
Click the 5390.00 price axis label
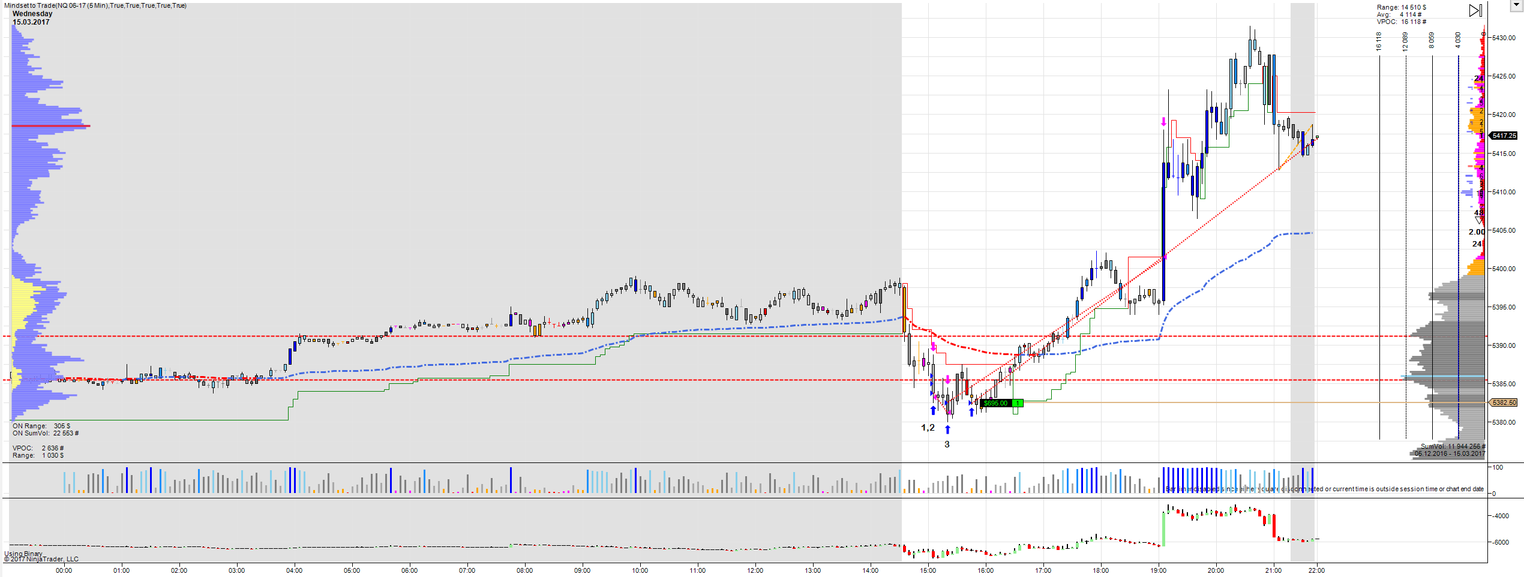pyautogui.click(x=1504, y=345)
